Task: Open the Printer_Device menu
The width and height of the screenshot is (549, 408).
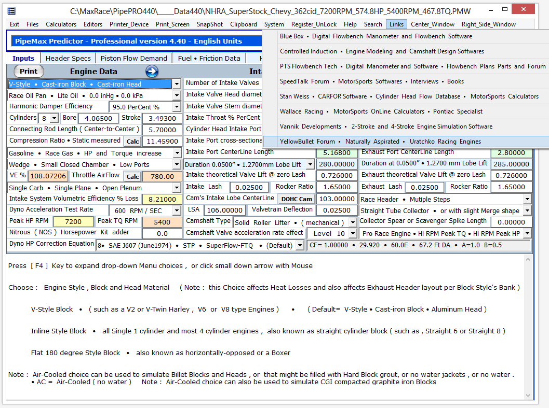Action: coord(129,24)
